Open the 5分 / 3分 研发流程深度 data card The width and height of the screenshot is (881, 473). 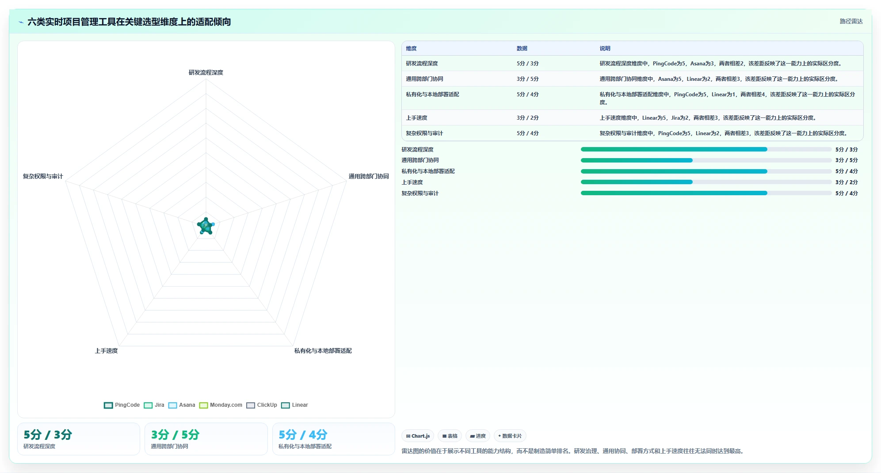pyautogui.click(x=79, y=439)
